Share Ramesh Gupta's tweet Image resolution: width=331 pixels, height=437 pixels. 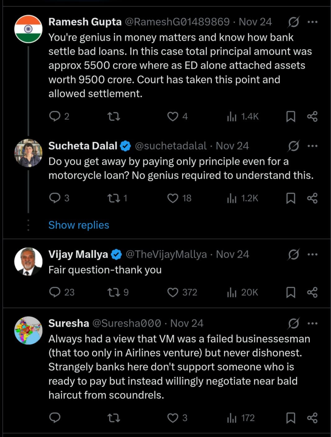312,117
